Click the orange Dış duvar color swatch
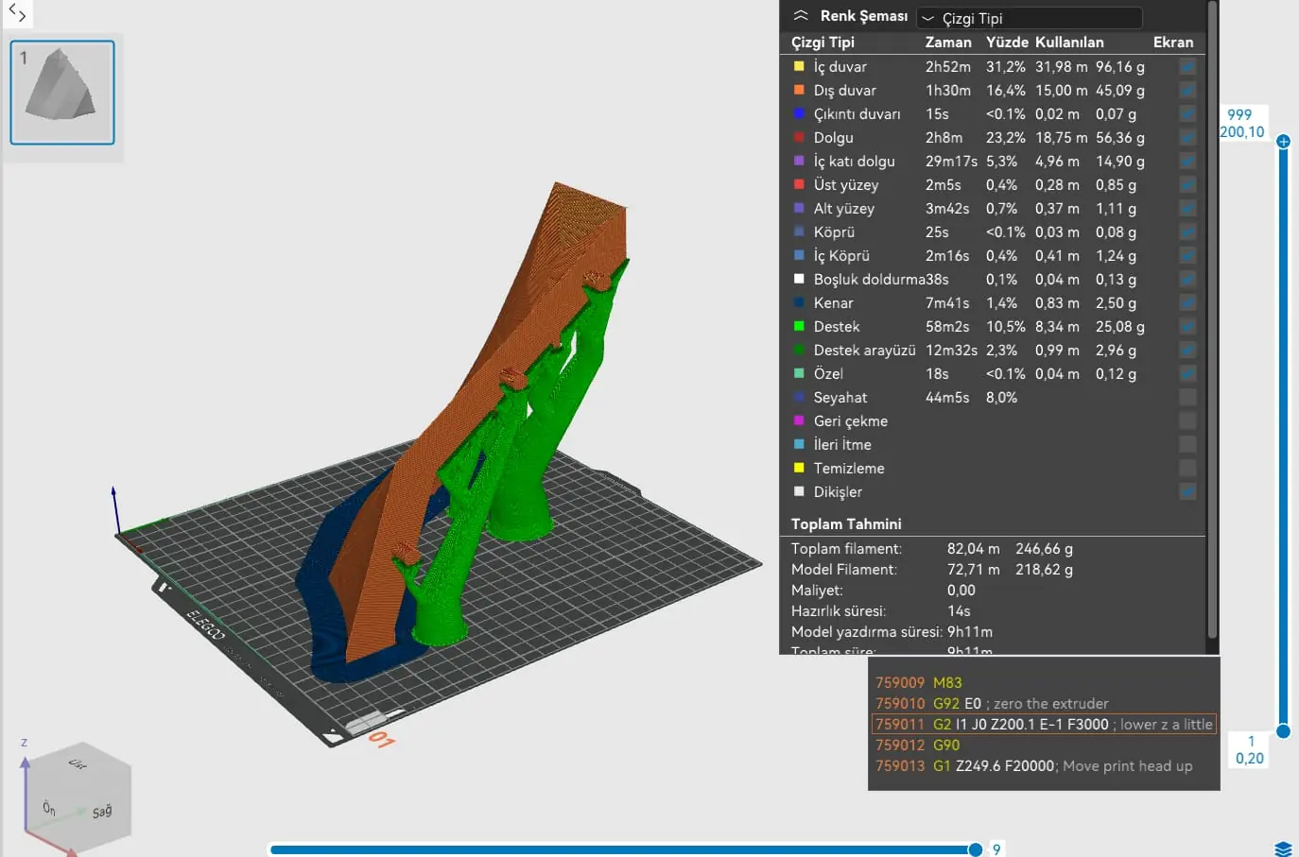 (x=799, y=90)
